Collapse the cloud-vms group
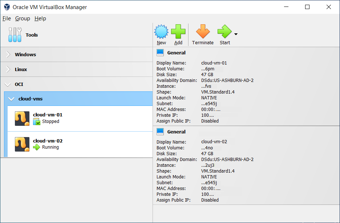This screenshot has height=223, width=340. pyautogui.click(x=11, y=98)
